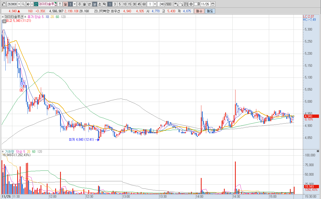Select the 3-minute interval button
The width and height of the screenshot is (321, 199).
click(x=115, y=4)
